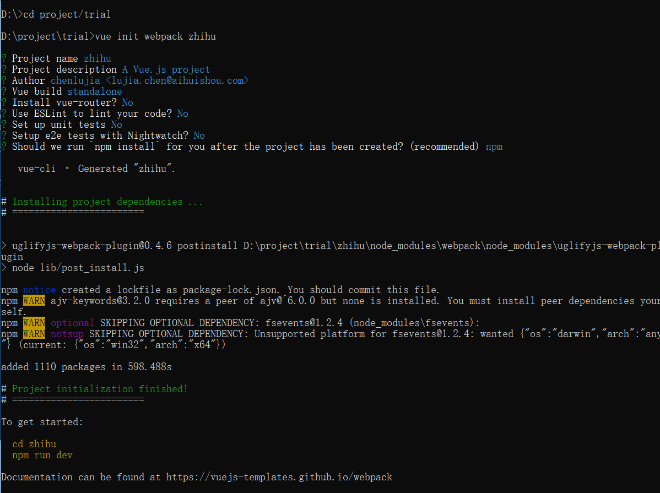This screenshot has height=493, width=660.
Task: Click the "Project initialization finished!" message
Action: pyautogui.click(x=100, y=389)
